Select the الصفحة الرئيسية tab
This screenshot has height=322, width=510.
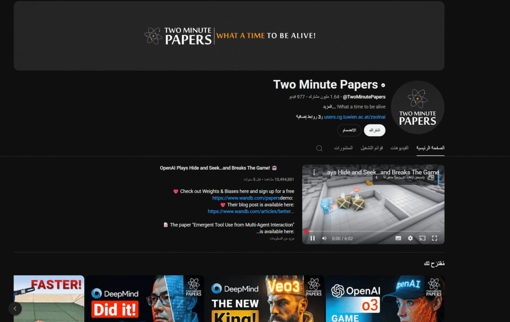click(x=430, y=148)
